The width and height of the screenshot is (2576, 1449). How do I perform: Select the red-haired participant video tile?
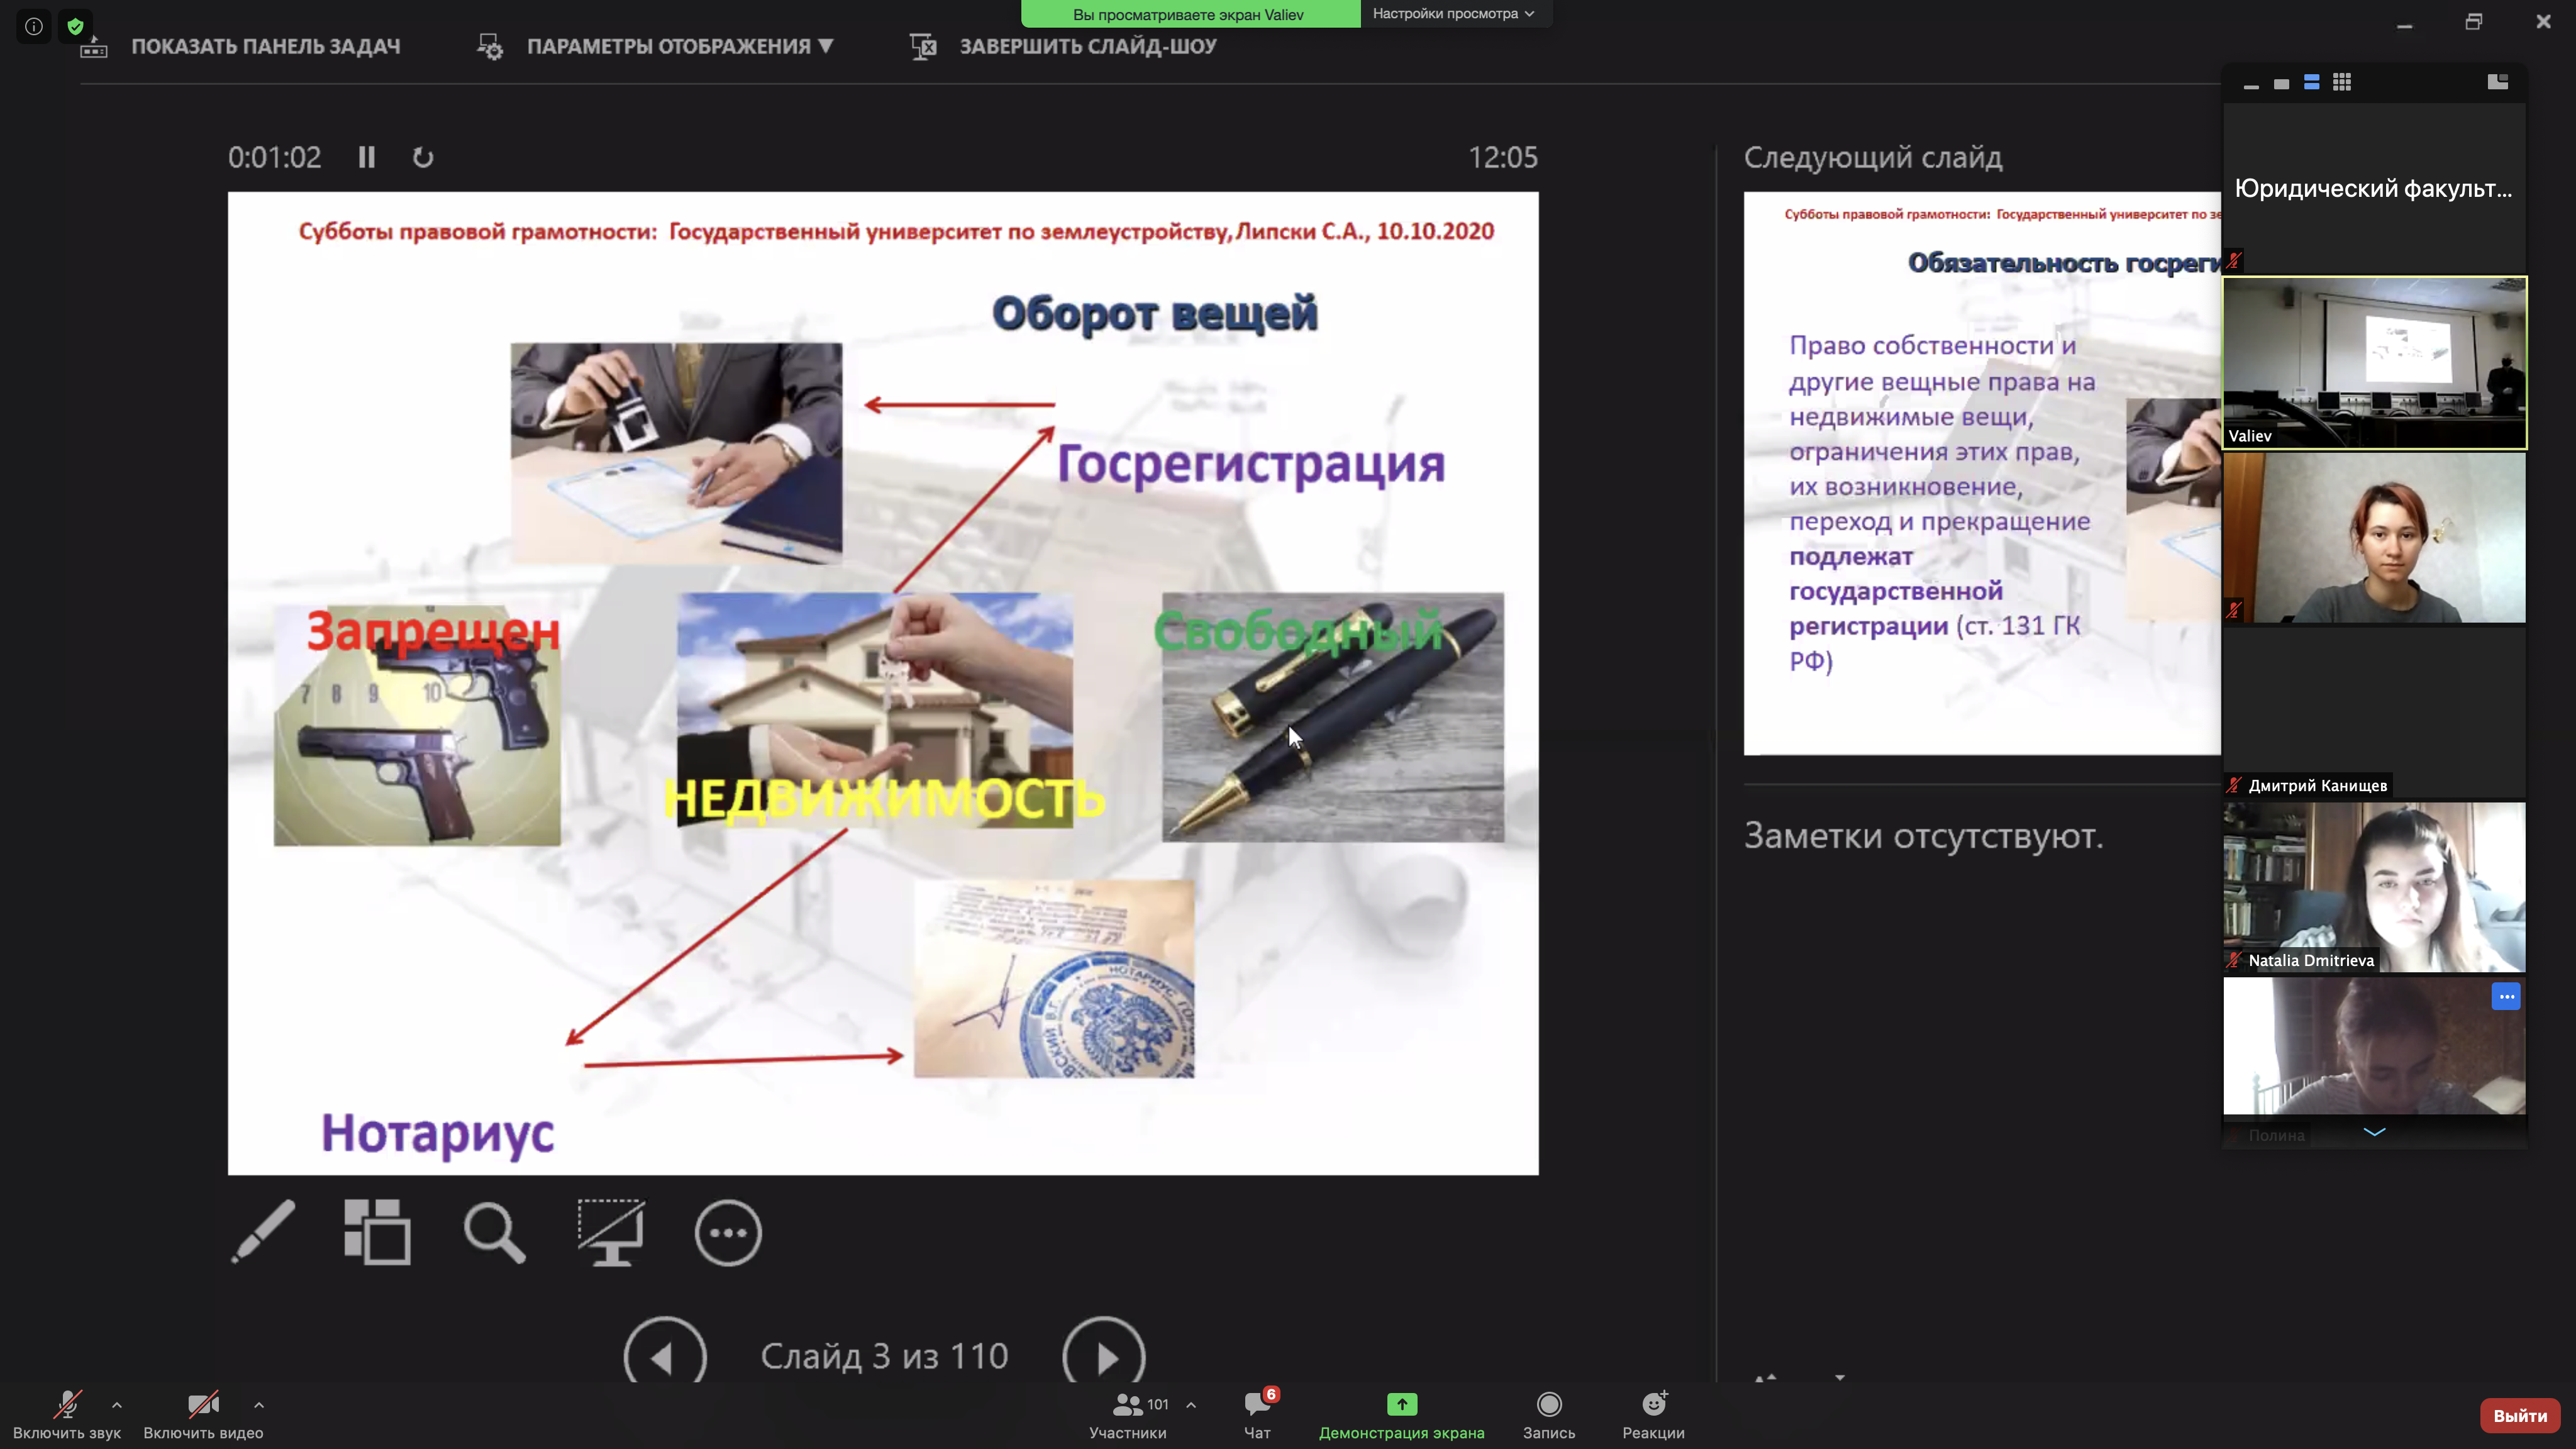tap(2374, 538)
